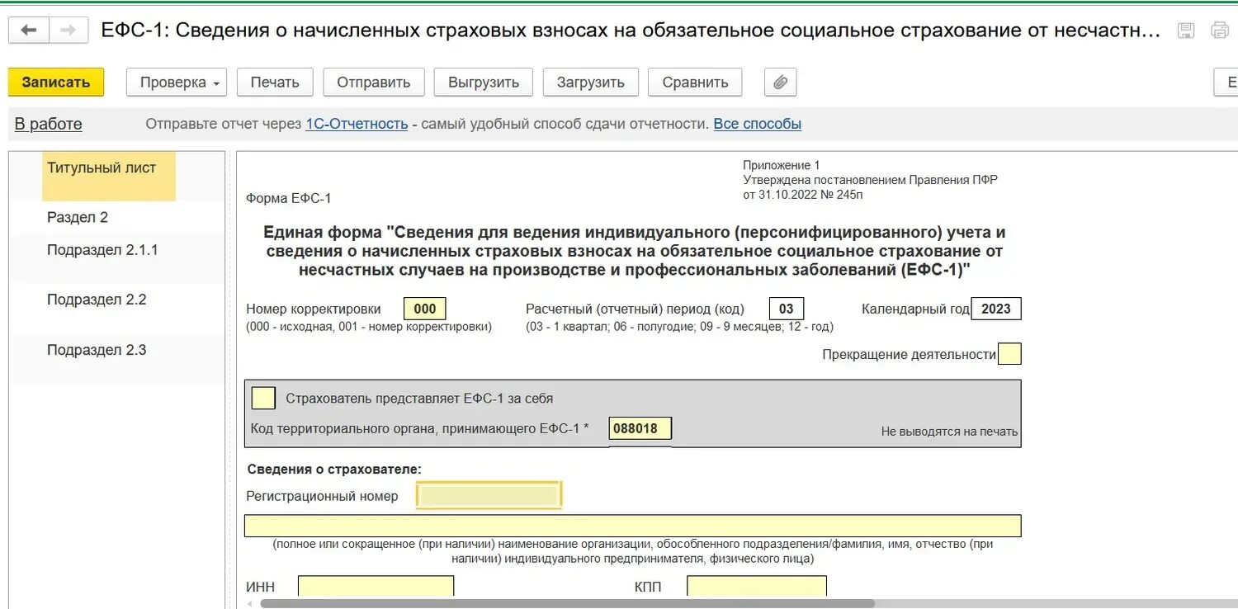Click the reporting period code field 03
The image size is (1238, 609).
[x=787, y=309]
